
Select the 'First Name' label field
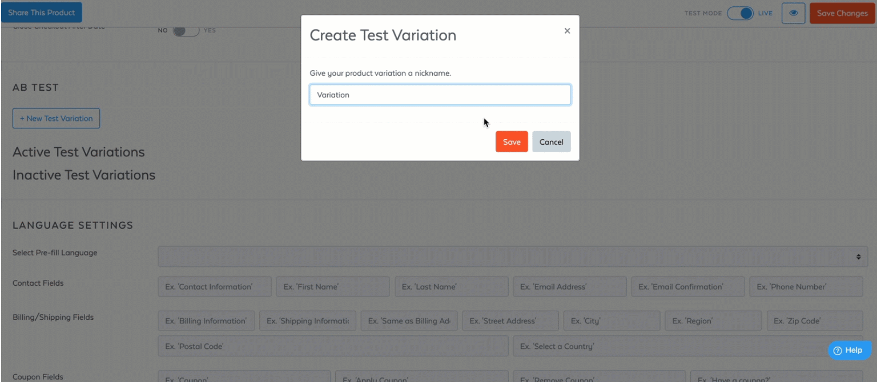click(332, 287)
